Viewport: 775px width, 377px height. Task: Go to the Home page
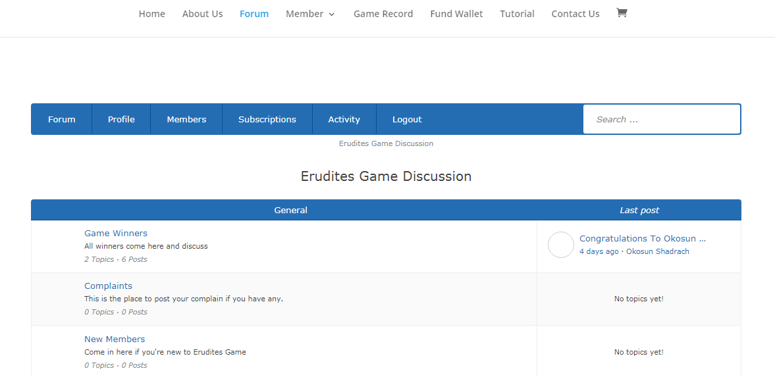[x=151, y=14]
